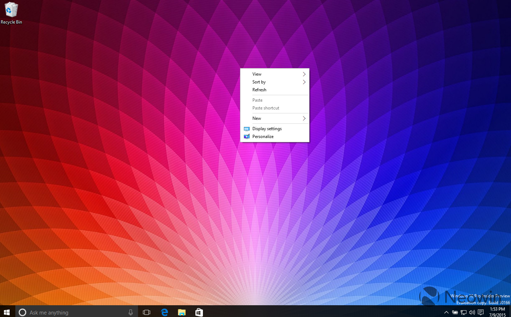Select View in the context menu
The height and width of the screenshot is (317, 511).
[275, 74]
